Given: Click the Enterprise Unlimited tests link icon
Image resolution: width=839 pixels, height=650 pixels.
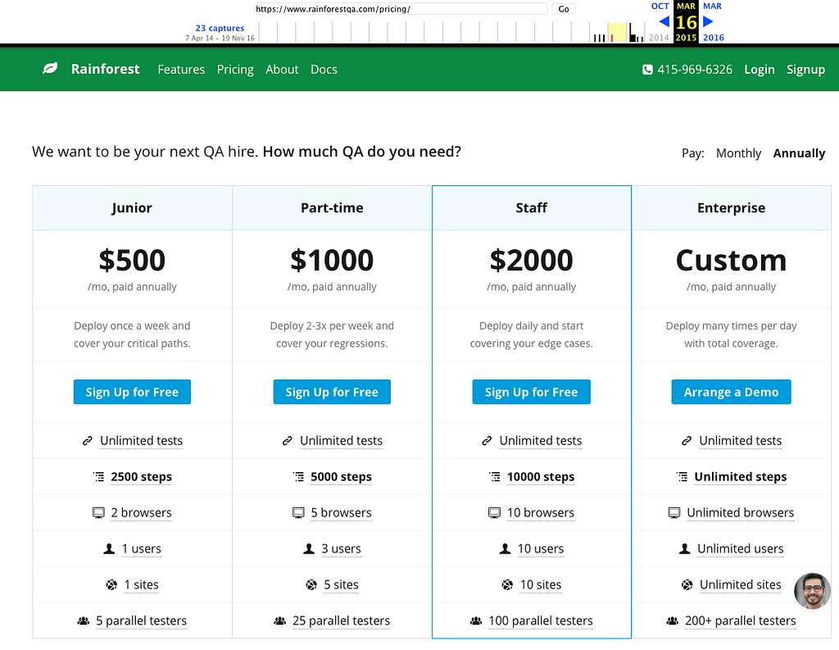Looking at the screenshot, I should [687, 441].
